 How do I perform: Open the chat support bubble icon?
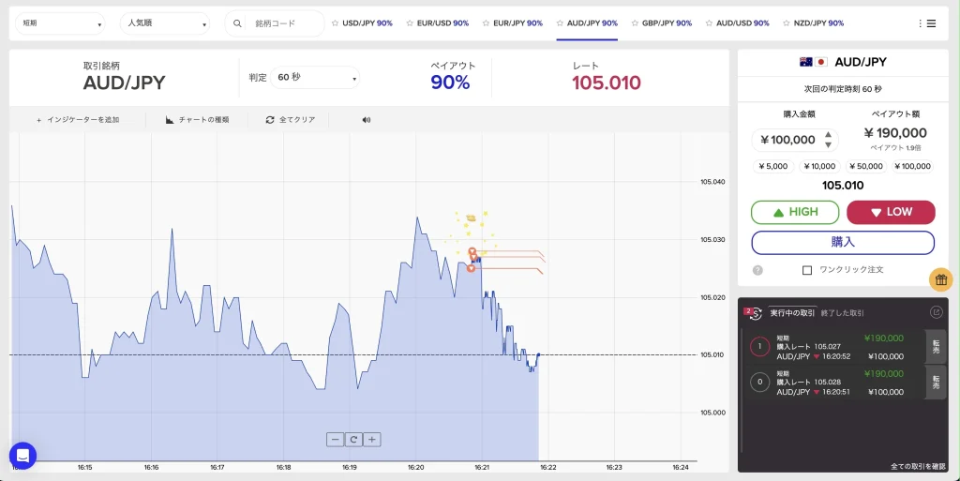[22, 456]
